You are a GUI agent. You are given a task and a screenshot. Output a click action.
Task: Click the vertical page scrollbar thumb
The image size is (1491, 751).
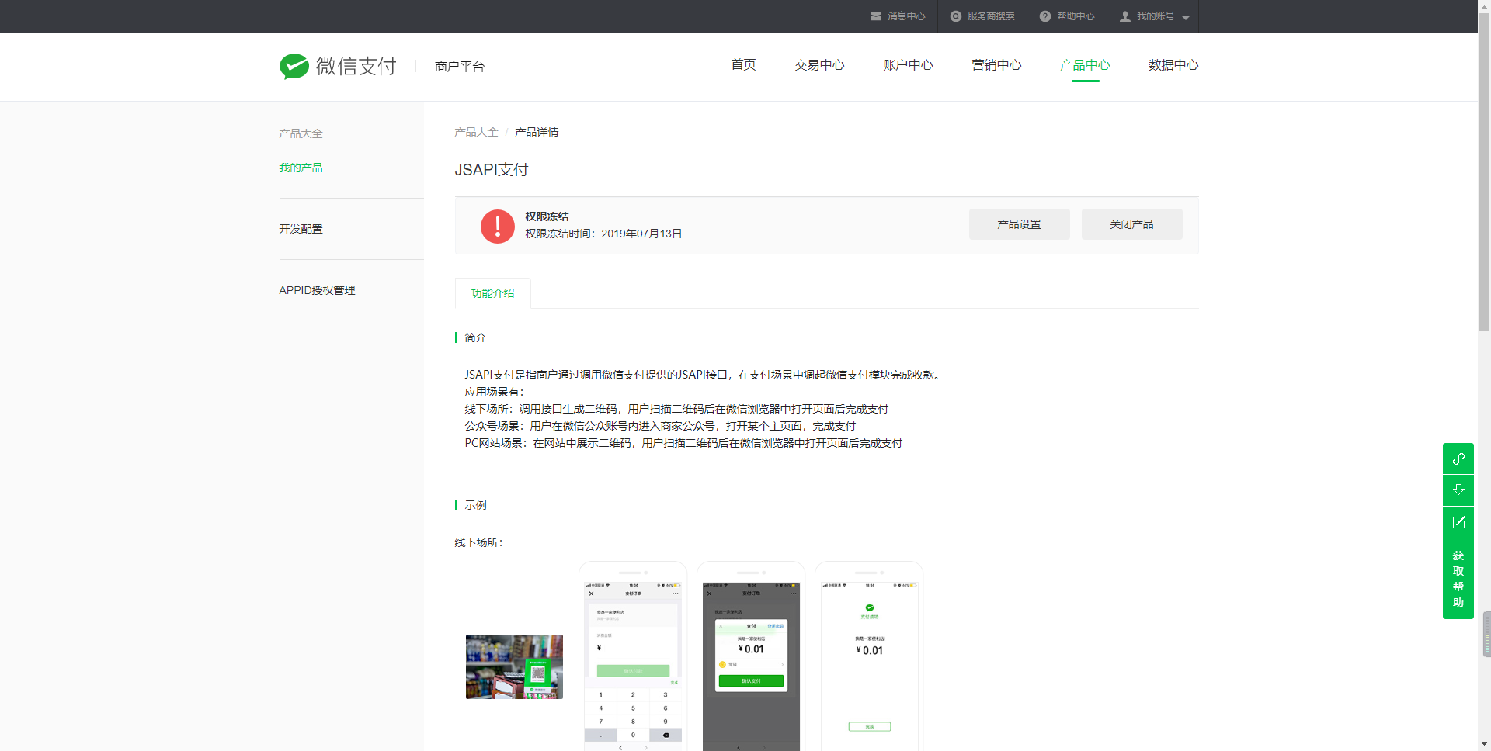pyautogui.click(x=1484, y=171)
